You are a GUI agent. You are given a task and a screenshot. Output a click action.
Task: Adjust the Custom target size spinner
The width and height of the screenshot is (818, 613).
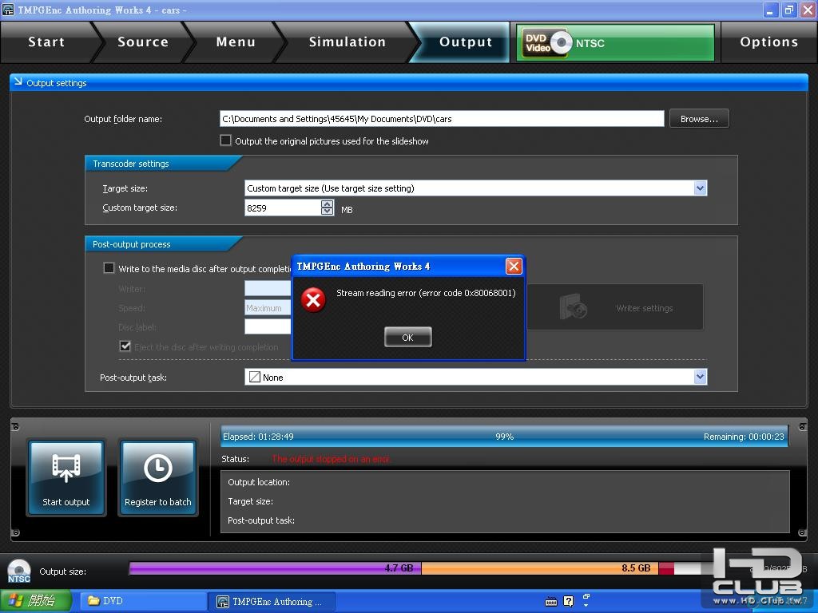pos(327,208)
